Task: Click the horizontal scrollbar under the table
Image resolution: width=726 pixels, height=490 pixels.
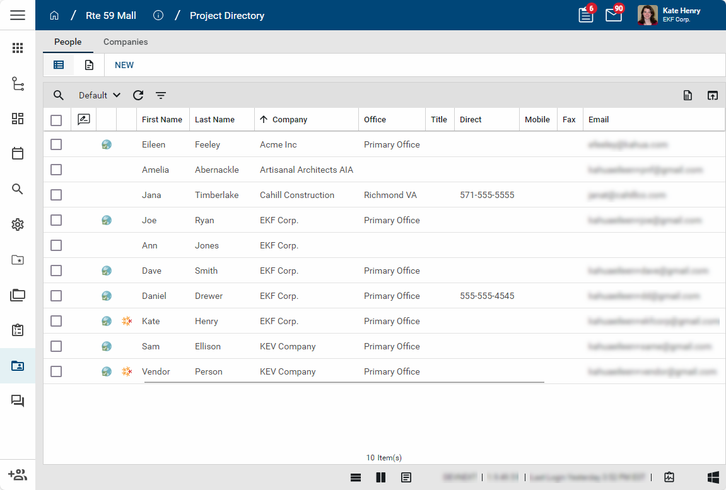Action: (x=344, y=382)
